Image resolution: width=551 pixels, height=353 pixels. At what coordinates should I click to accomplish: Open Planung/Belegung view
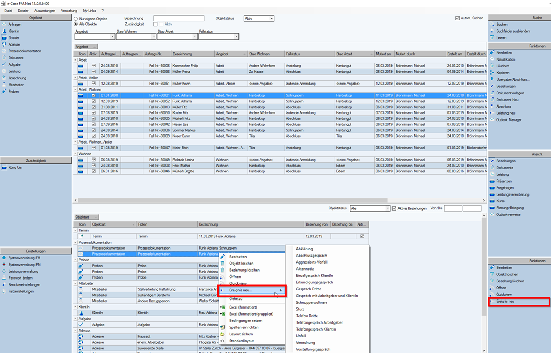pos(510,207)
